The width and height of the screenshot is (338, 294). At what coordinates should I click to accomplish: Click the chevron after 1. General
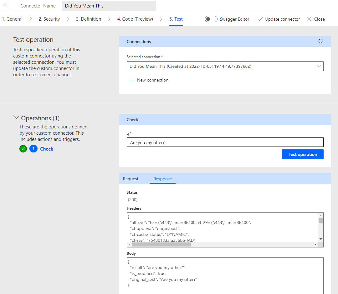[31, 19]
